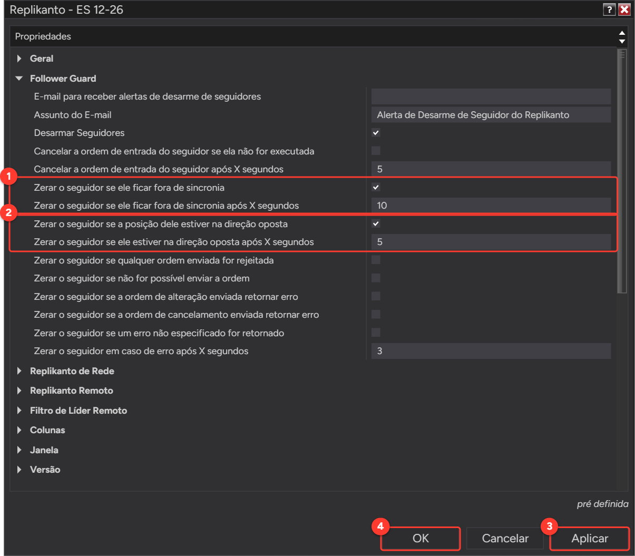Click the pré definida link

[x=602, y=504]
